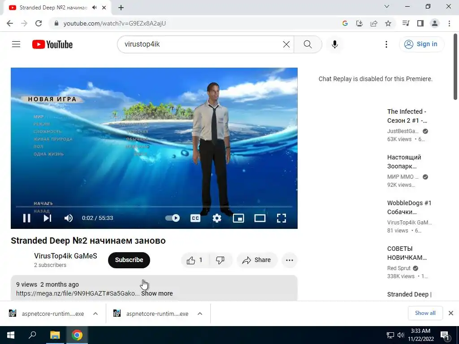This screenshot has width=459, height=344.
Task: Share this page from address bar
Action: [x=374, y=23]
